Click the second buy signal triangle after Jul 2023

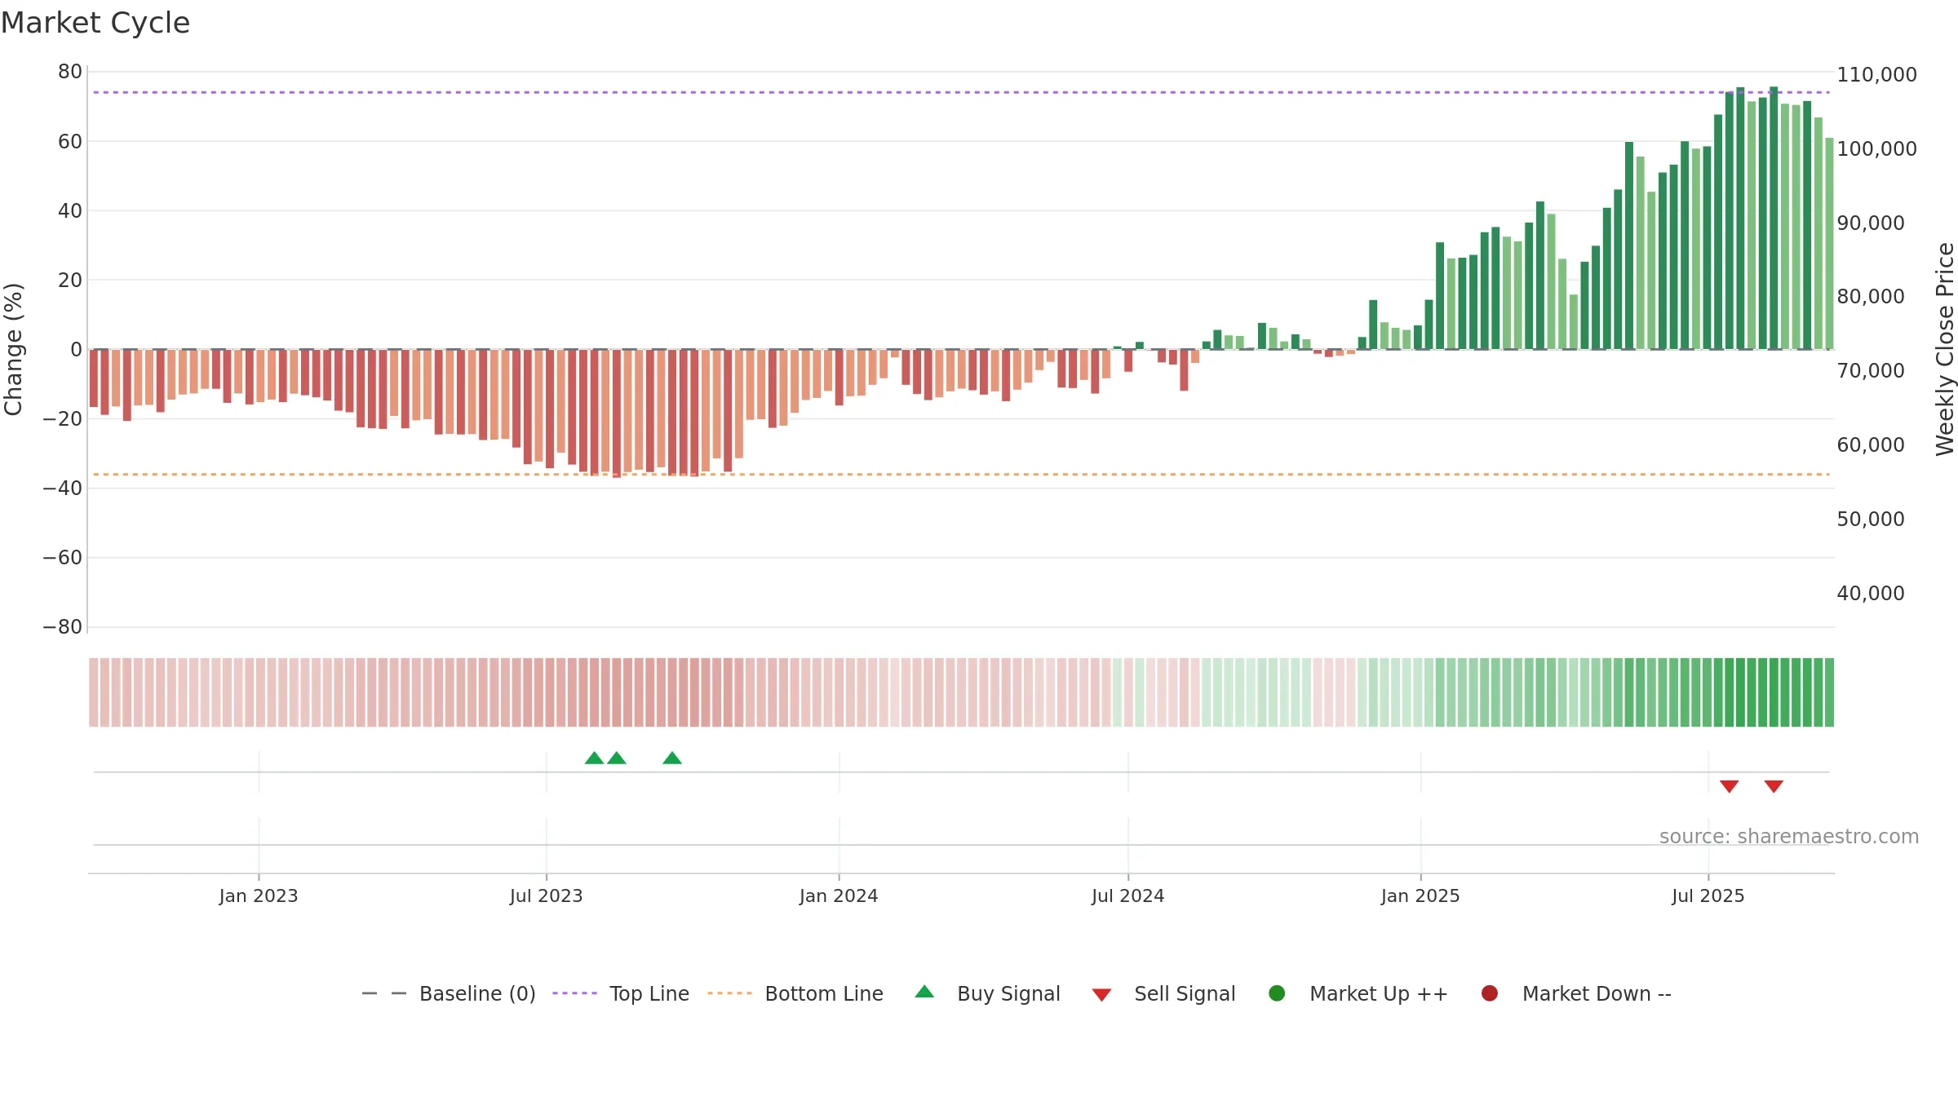617,758
